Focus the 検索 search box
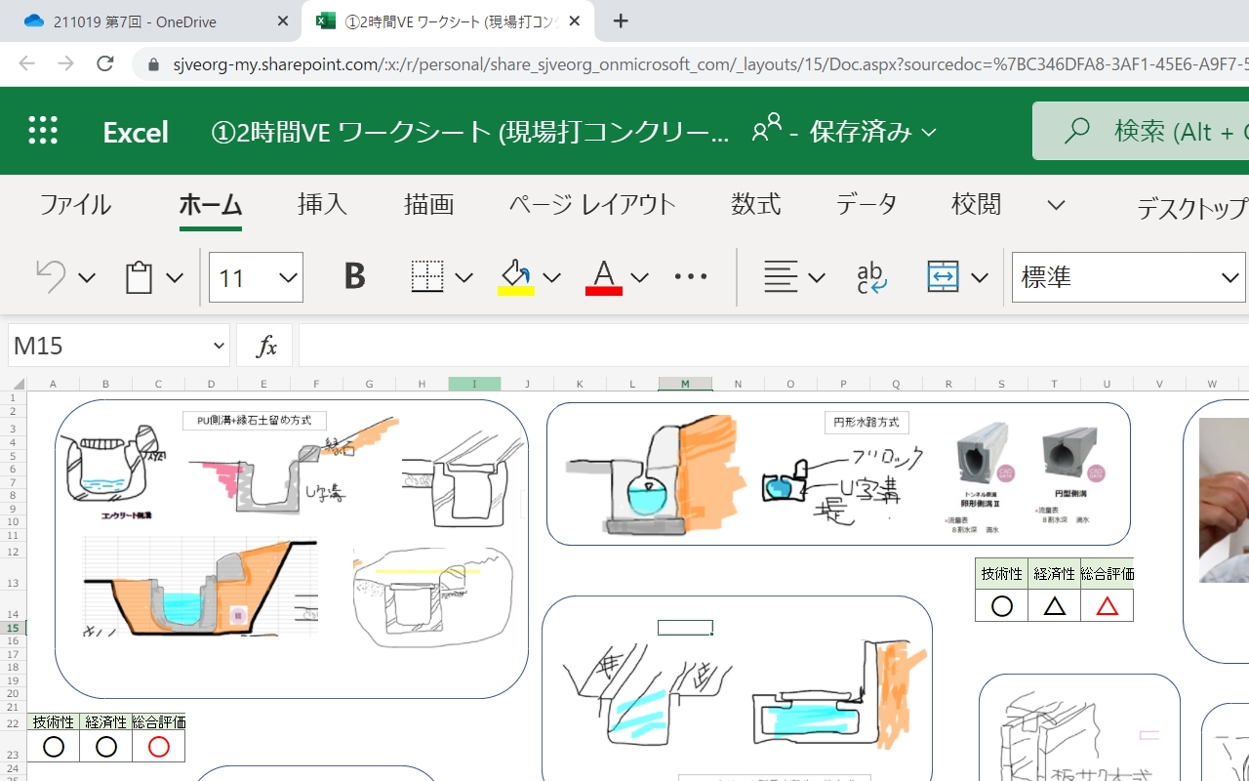1249x781 pixels. click(x=1141, y=131)
